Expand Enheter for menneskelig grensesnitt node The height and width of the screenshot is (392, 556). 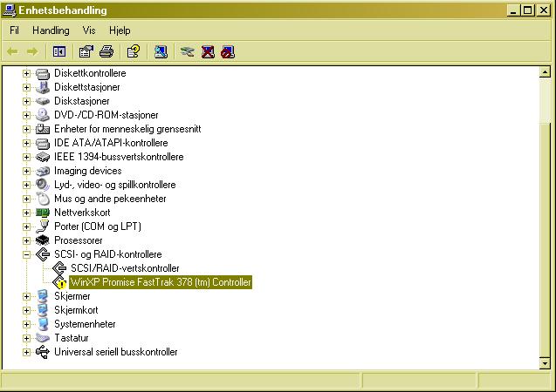(26, 129)
